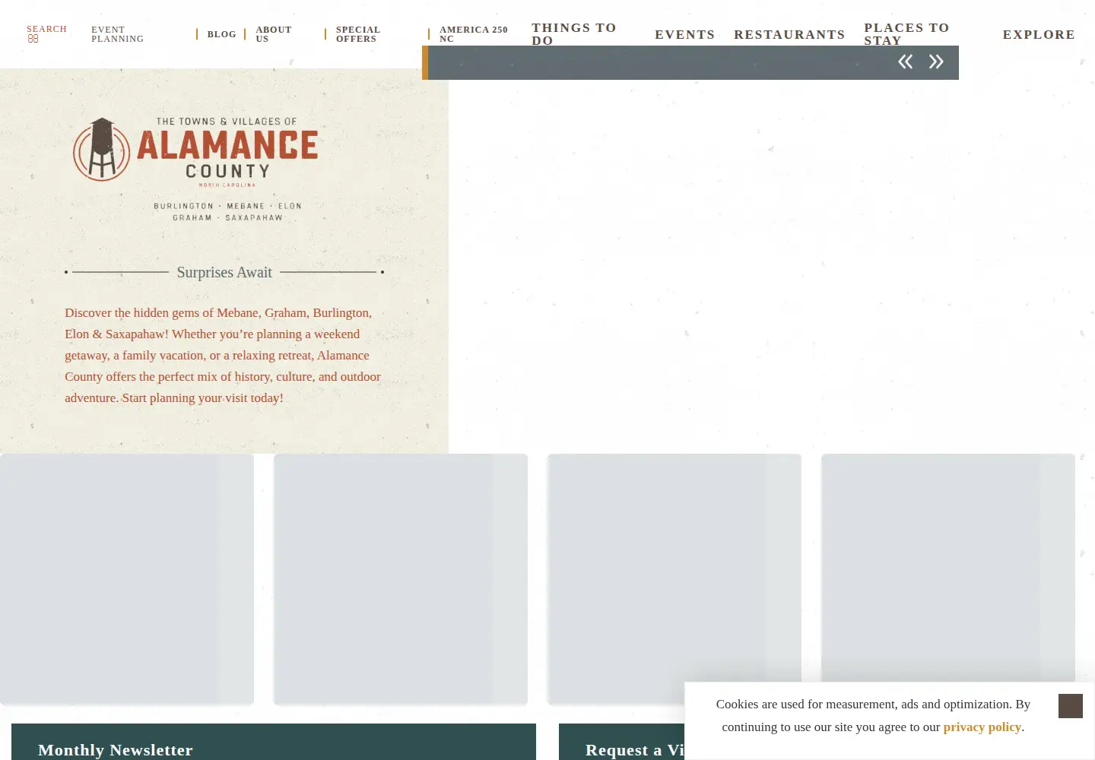Go to previous slide using double-left arrows
Image resolution: width=1095 pixels, height=760 pixels.
[x=905, y=62]
